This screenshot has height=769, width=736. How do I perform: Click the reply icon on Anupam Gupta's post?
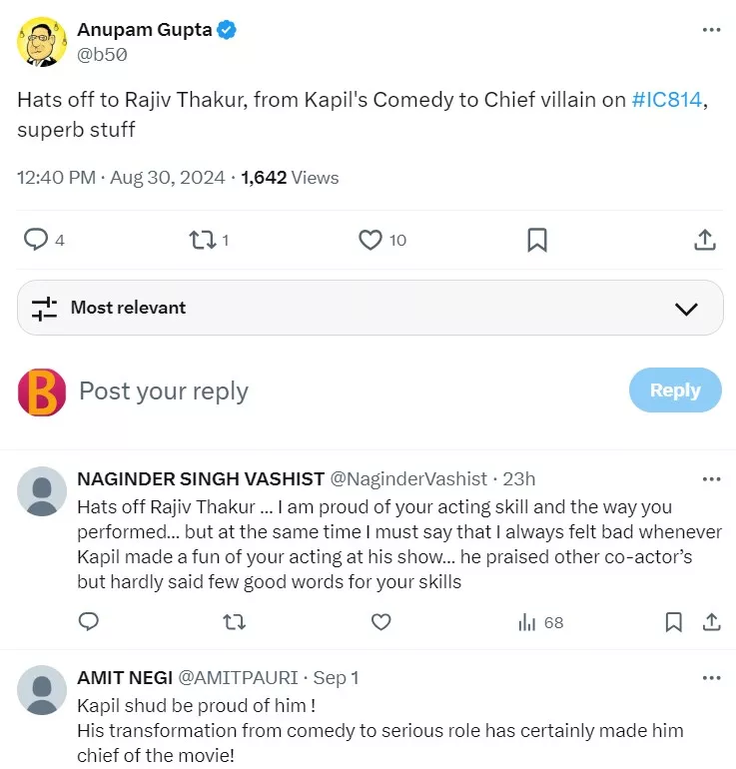tap(36, 240)
